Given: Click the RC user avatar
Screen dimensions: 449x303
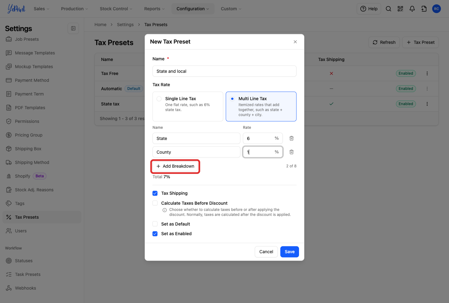Looking at the screenshot, I should pos(437,9).
